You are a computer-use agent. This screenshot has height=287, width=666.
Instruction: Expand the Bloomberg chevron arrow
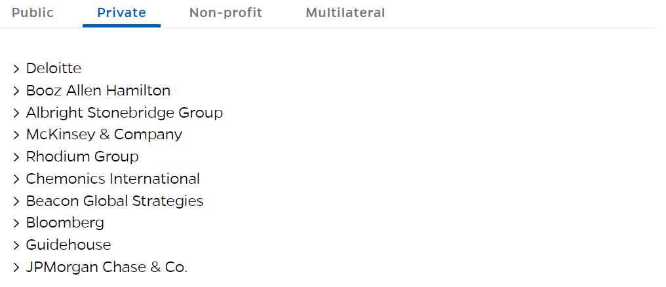[16, 224]
